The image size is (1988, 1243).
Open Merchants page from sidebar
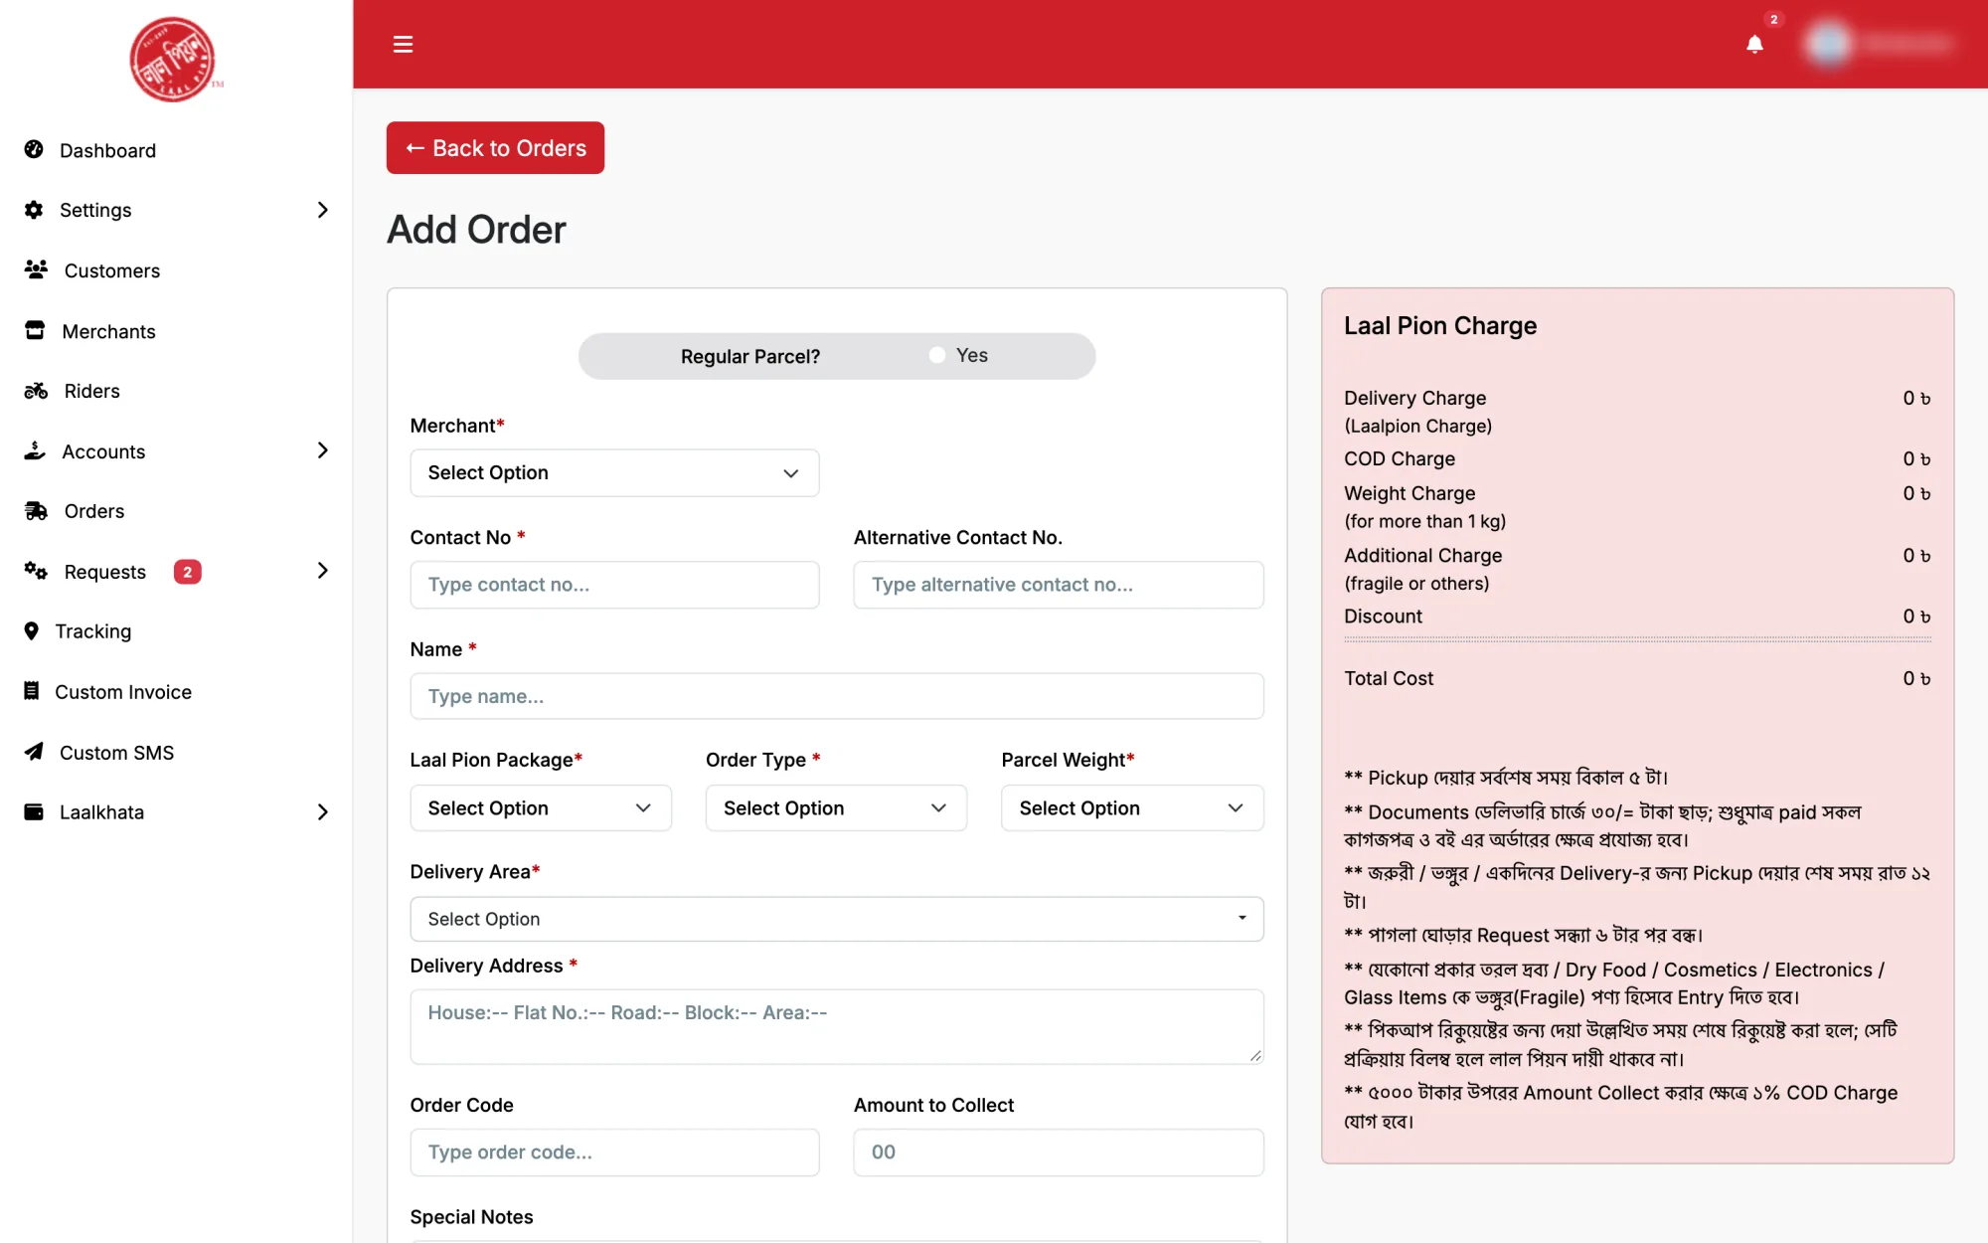tap(108, 331)
